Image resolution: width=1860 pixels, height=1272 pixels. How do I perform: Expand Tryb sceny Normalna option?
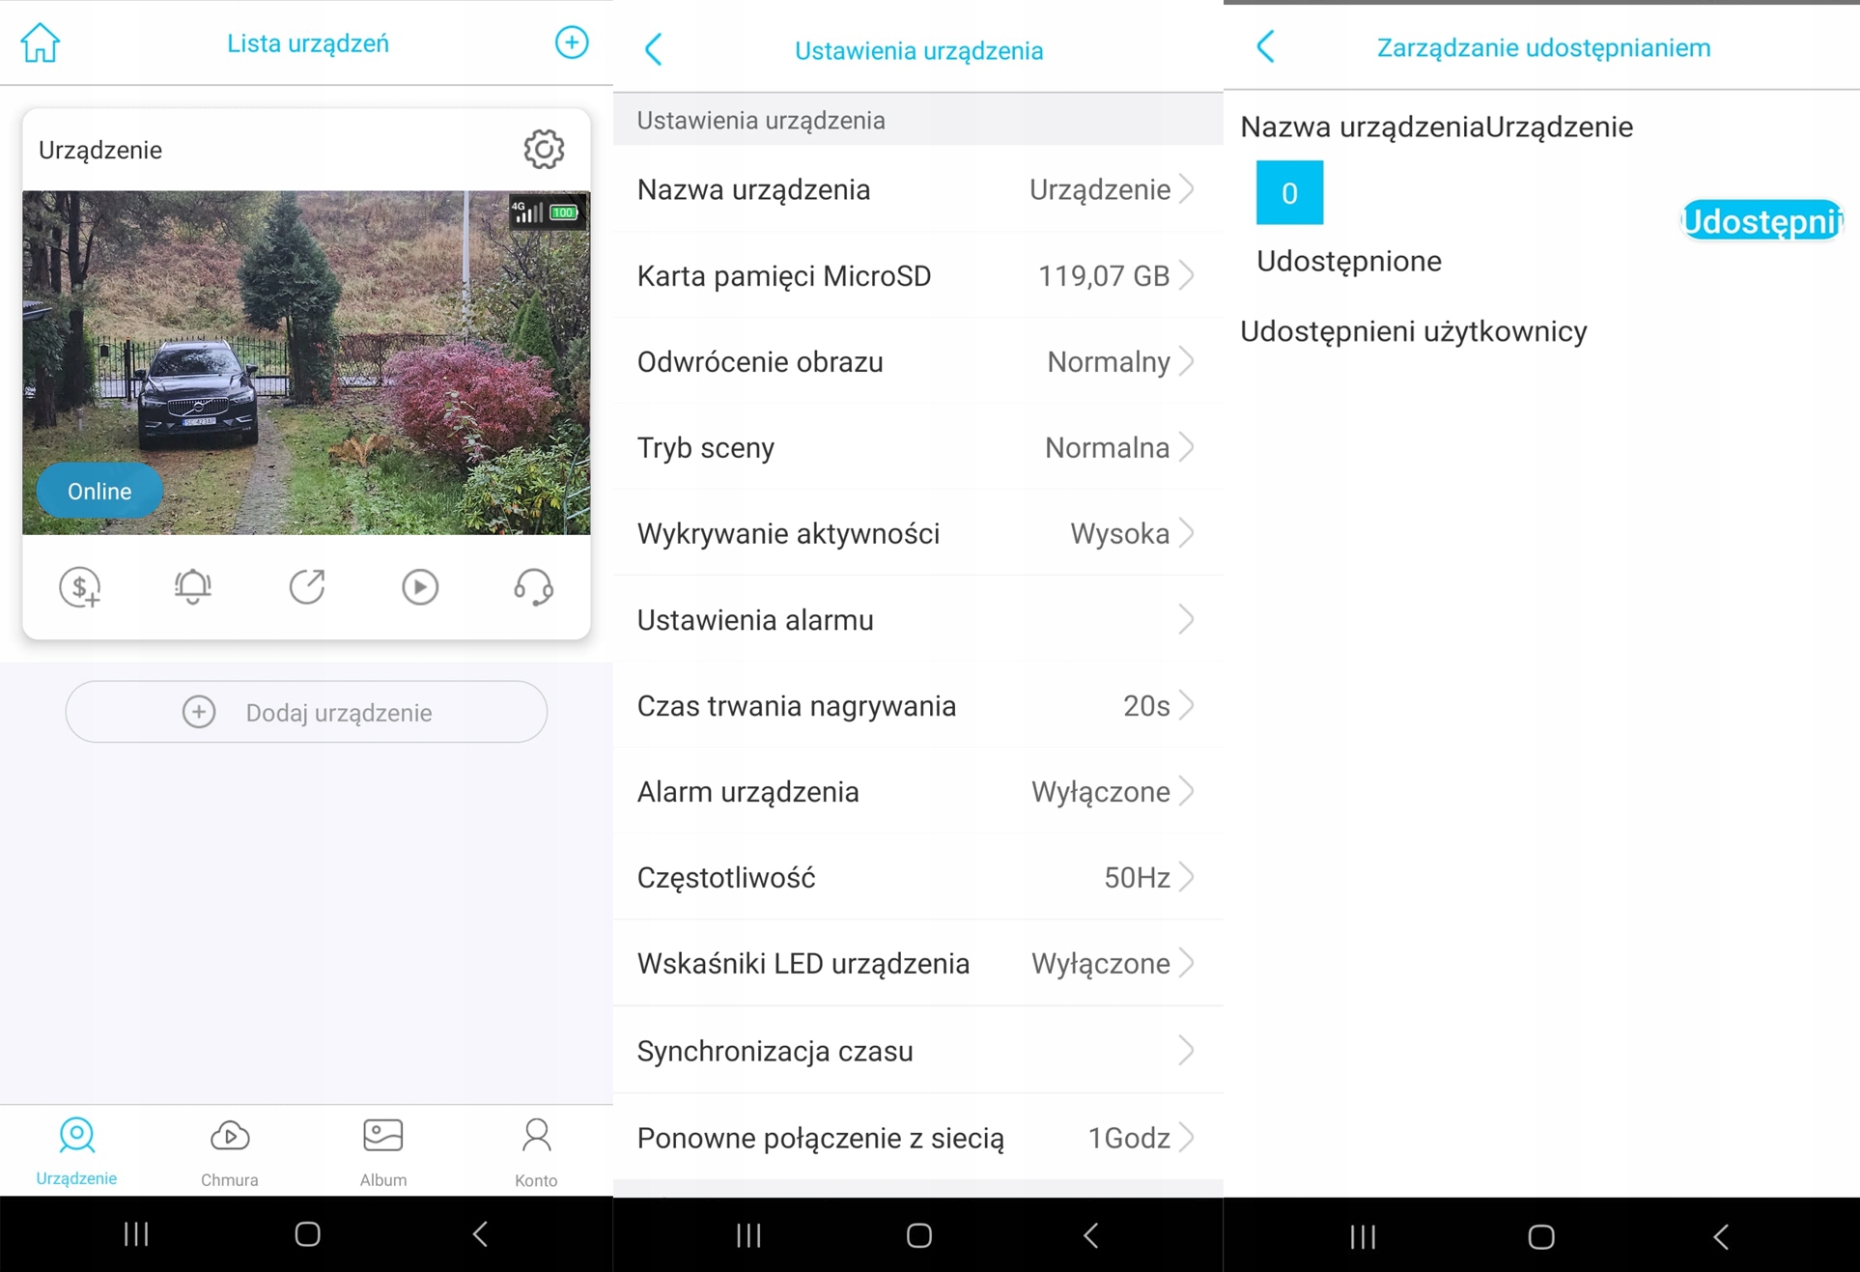pos(916,448)
